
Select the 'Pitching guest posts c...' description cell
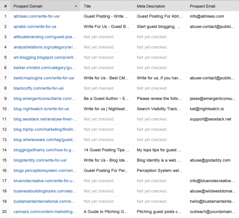pos(159,212)
